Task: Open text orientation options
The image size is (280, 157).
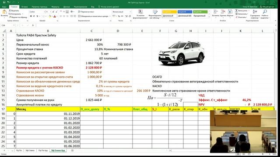Action: 72,12
